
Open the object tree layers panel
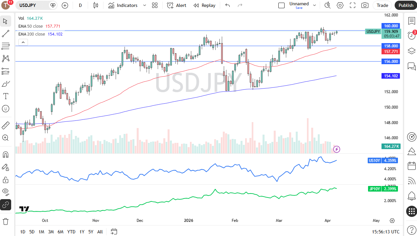tap(411, 51)
